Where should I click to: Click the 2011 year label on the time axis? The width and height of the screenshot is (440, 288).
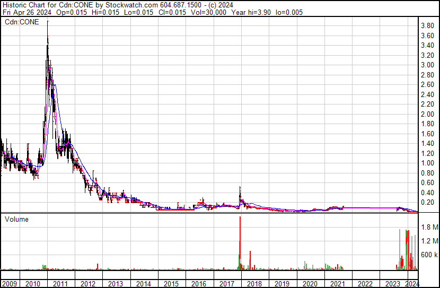tap(60, 284)
